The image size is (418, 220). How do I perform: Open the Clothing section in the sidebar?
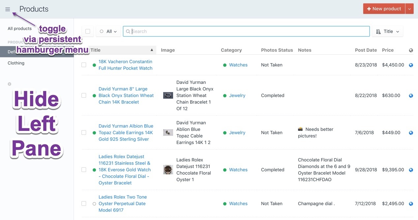(16, 63)
